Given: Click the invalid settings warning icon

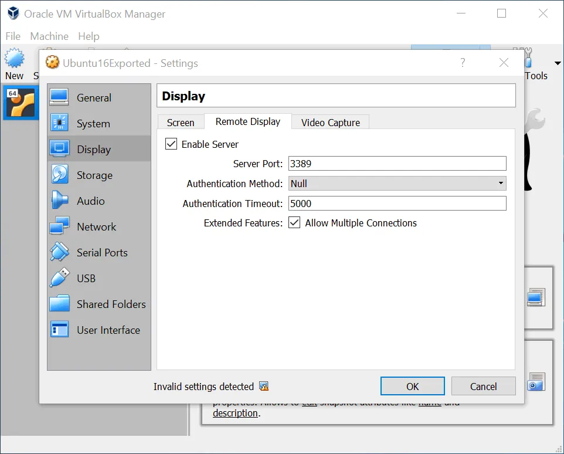Looking at the screenshot, I should point(264,387).
